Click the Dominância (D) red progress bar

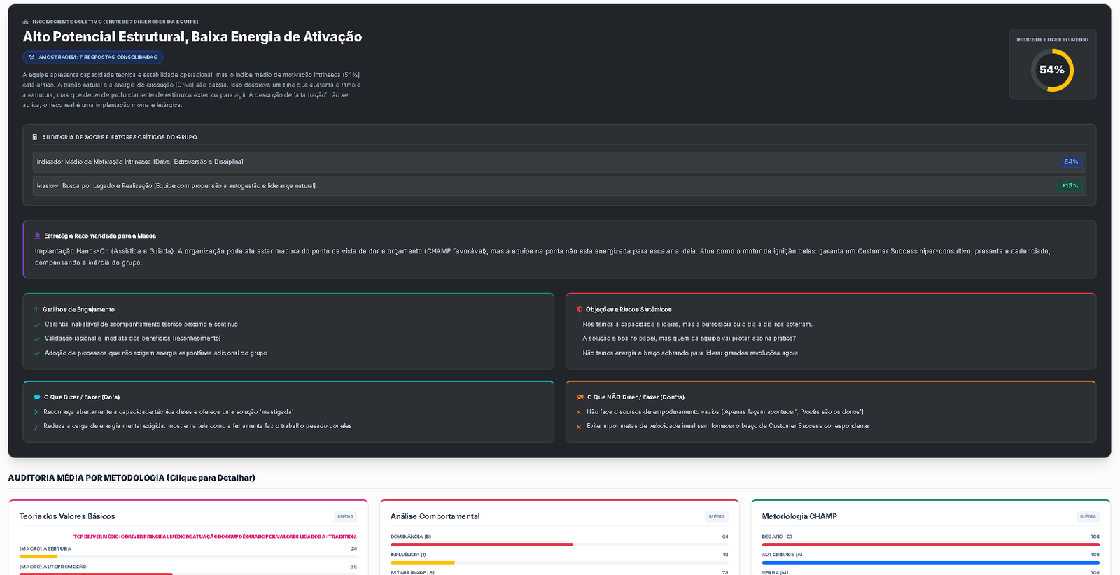pyautogui.click(x=482, y=544)
